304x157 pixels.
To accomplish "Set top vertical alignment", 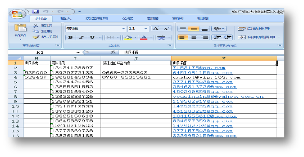I will click(183, 29).
